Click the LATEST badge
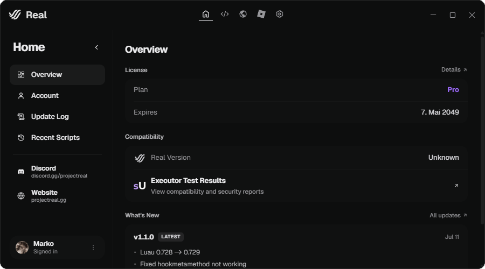Image resolution: width=485 pixels, height=269 pixels. 171,237
